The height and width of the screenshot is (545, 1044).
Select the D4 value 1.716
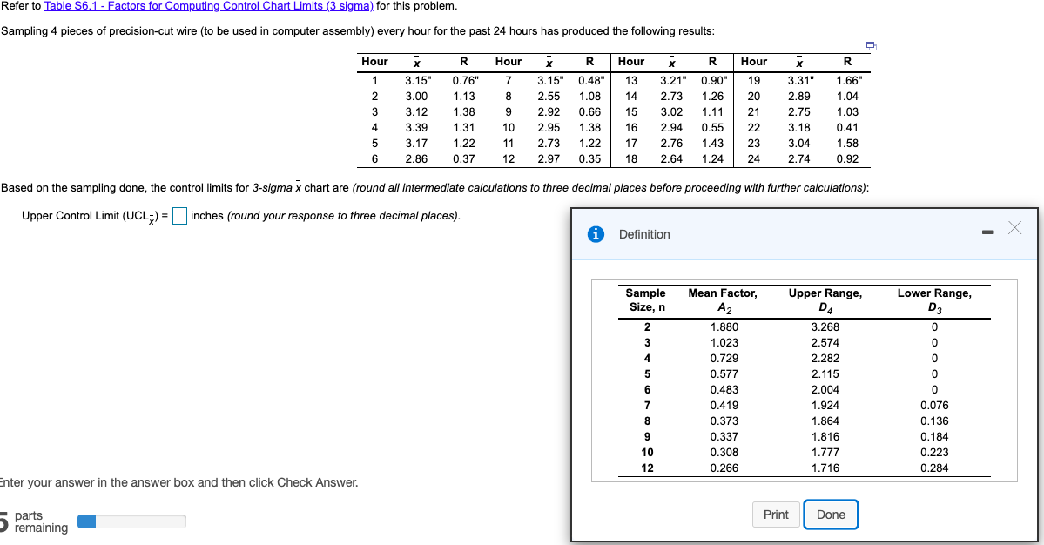click(x=825, y=468)
